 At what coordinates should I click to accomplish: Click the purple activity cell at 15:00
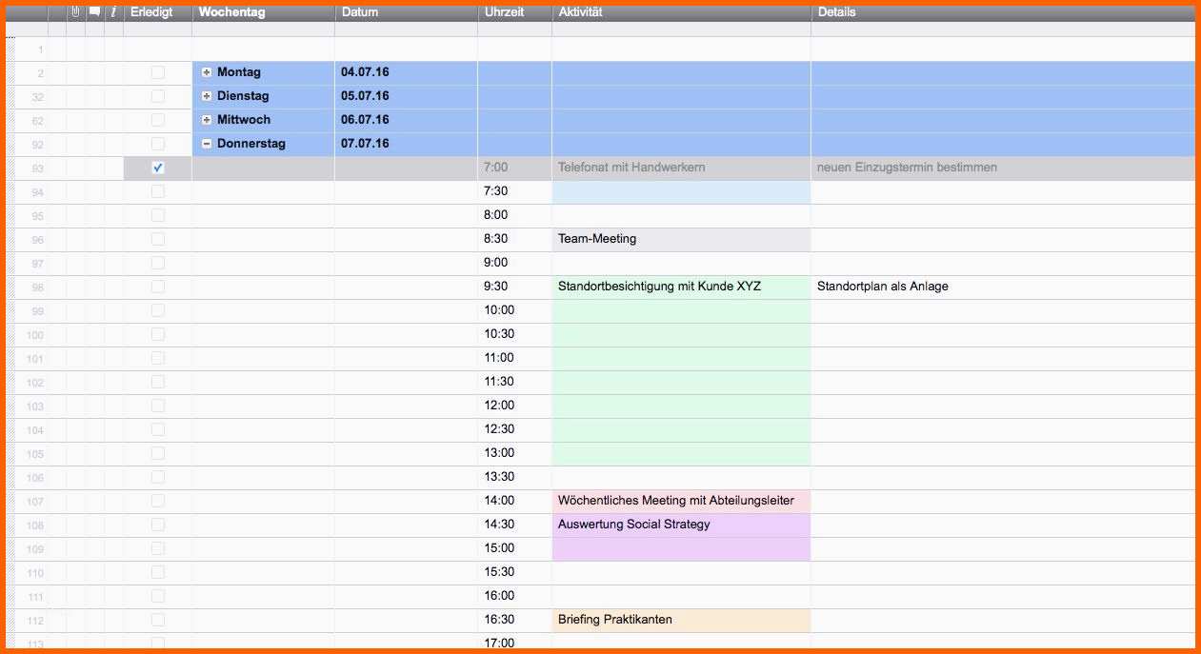(682, 548)
